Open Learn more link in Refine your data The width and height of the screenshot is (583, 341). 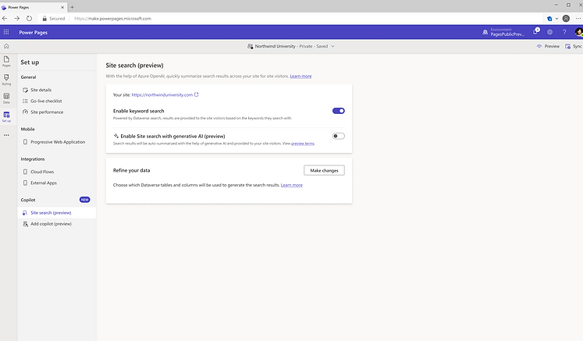point(292,185)
